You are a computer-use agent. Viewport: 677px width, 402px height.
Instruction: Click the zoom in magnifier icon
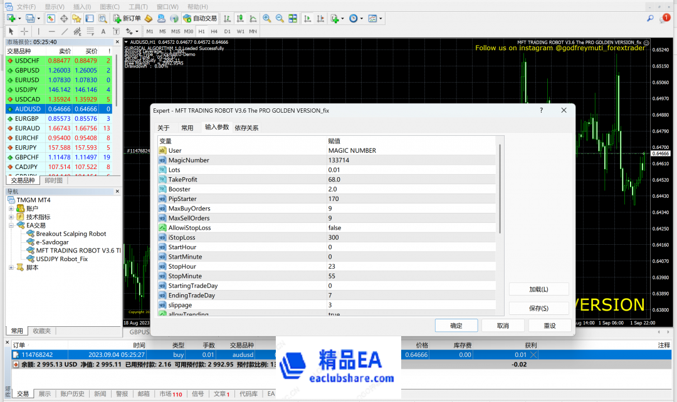point(267,19)
